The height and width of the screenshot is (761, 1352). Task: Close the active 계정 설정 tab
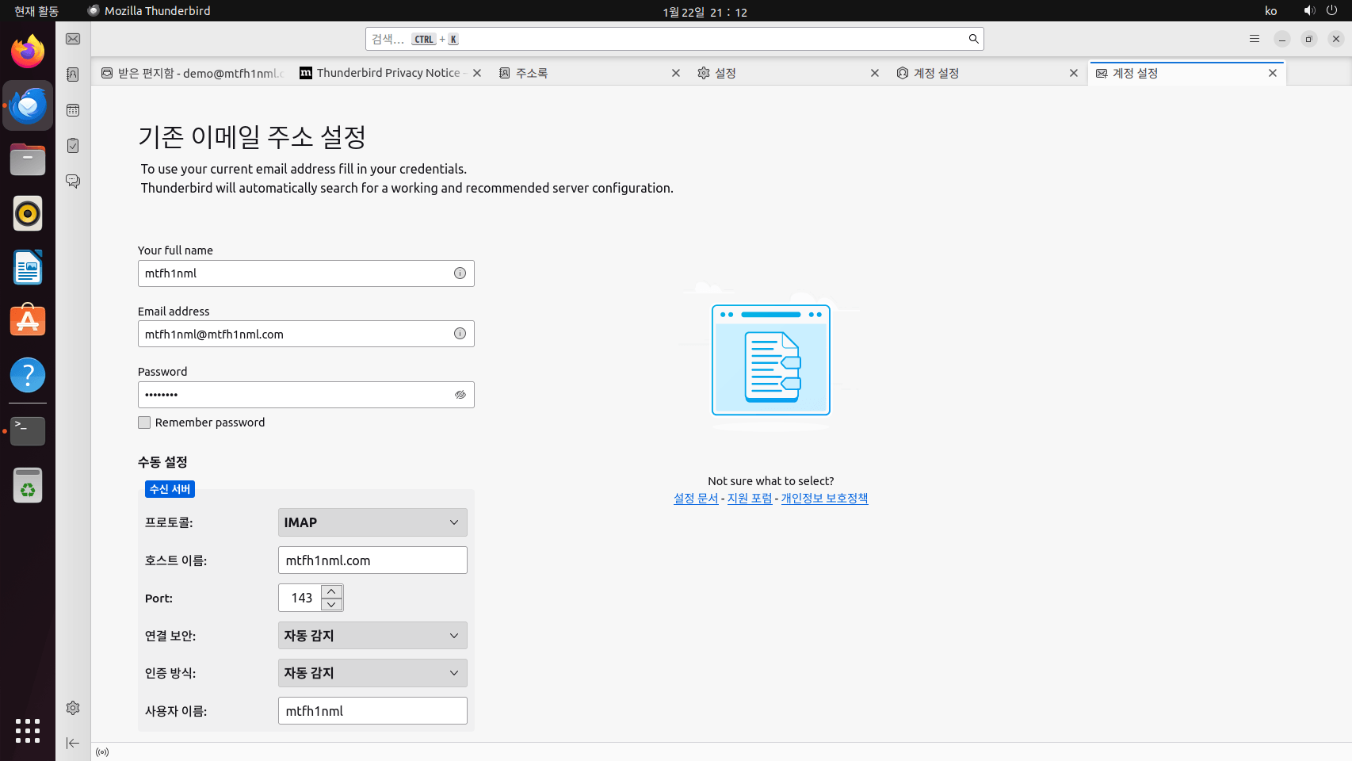pos(1273,73)
